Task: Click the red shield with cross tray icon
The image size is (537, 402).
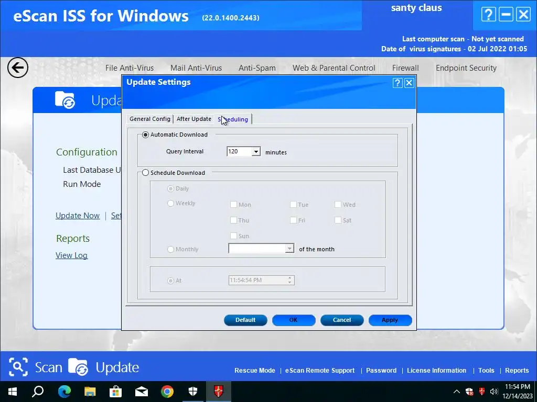Action: [469, 392]
